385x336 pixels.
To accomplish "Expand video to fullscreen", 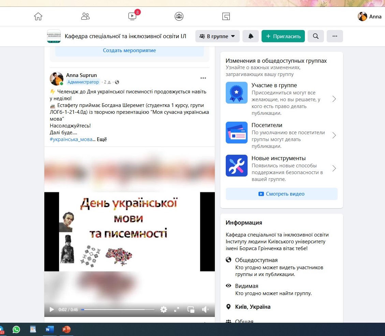I will pos(177,309).
